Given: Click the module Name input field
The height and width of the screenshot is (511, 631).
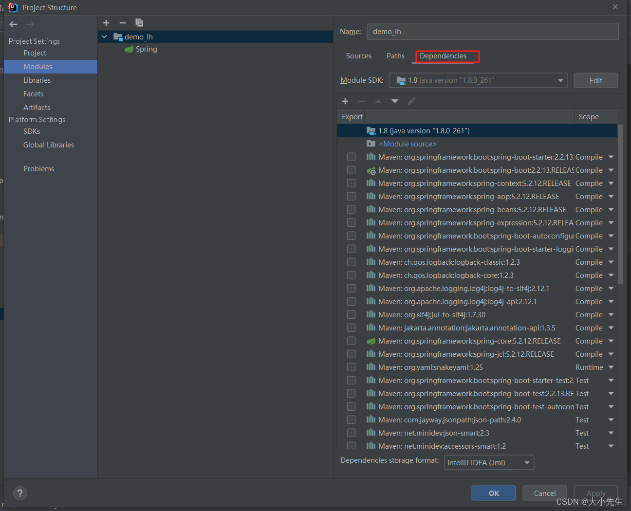Looking at the screenshot, I should [x=493, y=32].
